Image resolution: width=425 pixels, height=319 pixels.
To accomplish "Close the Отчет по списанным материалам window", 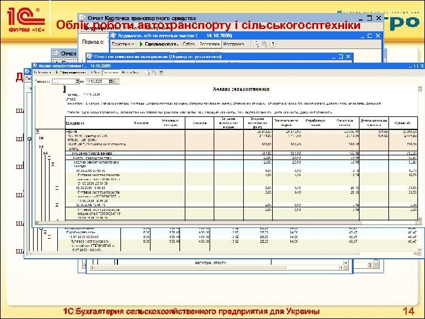I will coord(348,57).
